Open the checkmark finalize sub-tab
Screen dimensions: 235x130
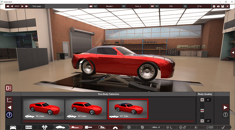pyautogui.click(x=223, y=127)
